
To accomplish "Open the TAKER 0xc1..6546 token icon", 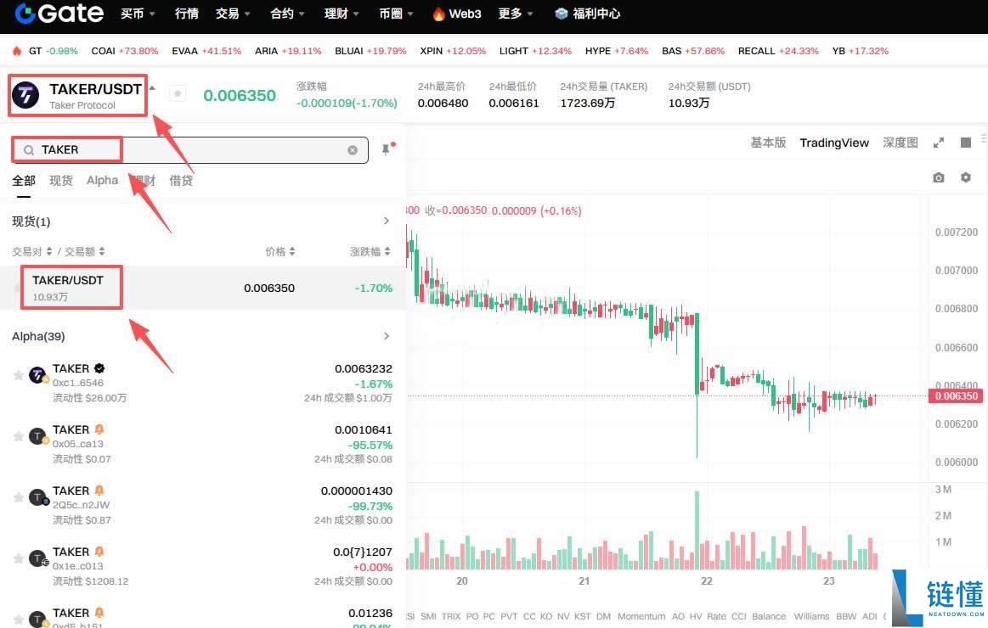I will pyautogui.click(x=38, y=376).
